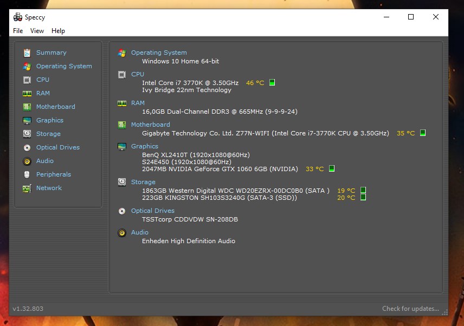Click green temperature indicator next to GPU 33 °C
Viewport: 464px width, 326px height.
[x=331, y=168]
